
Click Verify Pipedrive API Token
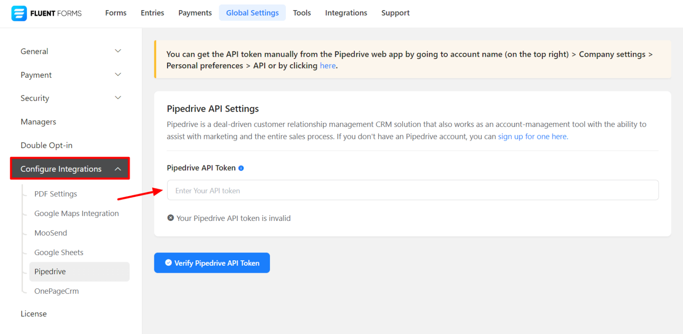(x=212, y=263)
